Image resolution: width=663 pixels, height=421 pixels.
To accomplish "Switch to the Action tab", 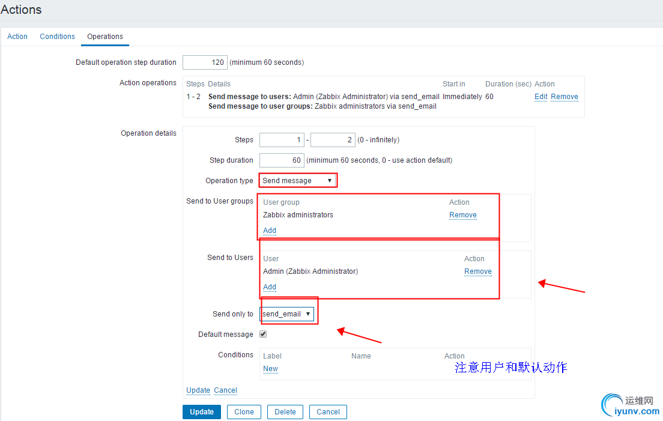I will (x=17, y=37).
